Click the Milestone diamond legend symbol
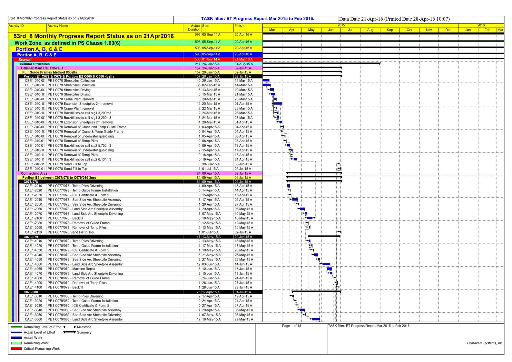 point(75,327)
